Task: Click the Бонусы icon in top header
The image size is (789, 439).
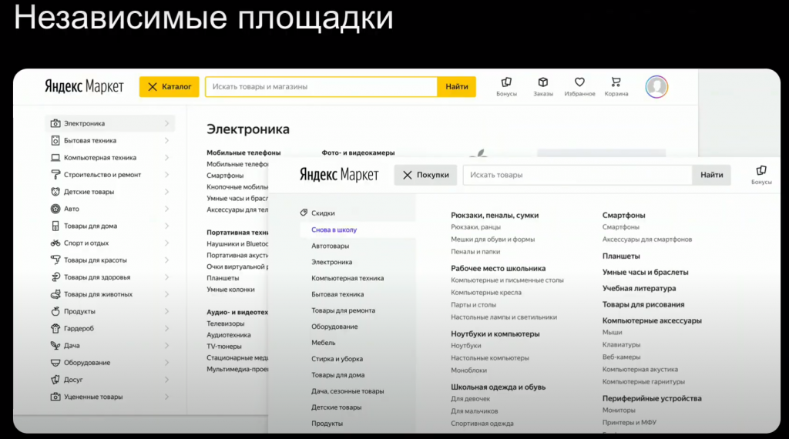Action: [x=506, y=82]
